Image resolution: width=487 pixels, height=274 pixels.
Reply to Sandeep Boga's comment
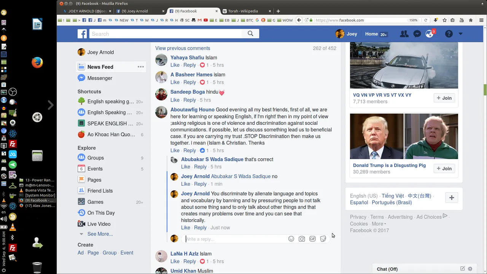pos(189,100)
